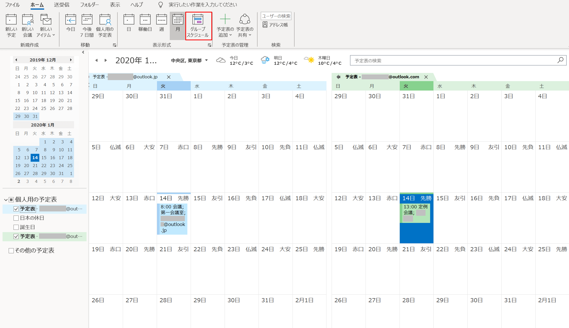Click the calendar search magnifier icon
The image size is (569, 328).
pos(560,60)
